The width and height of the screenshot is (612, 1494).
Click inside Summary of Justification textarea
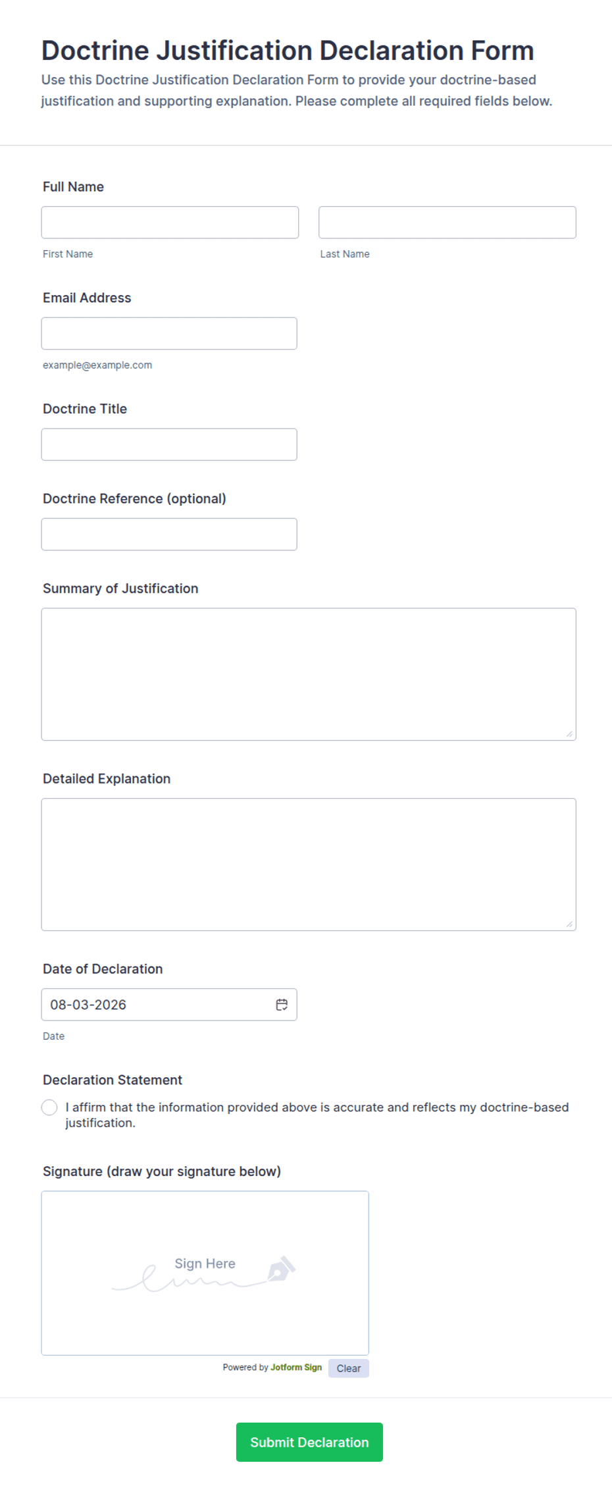pos(309,674)
